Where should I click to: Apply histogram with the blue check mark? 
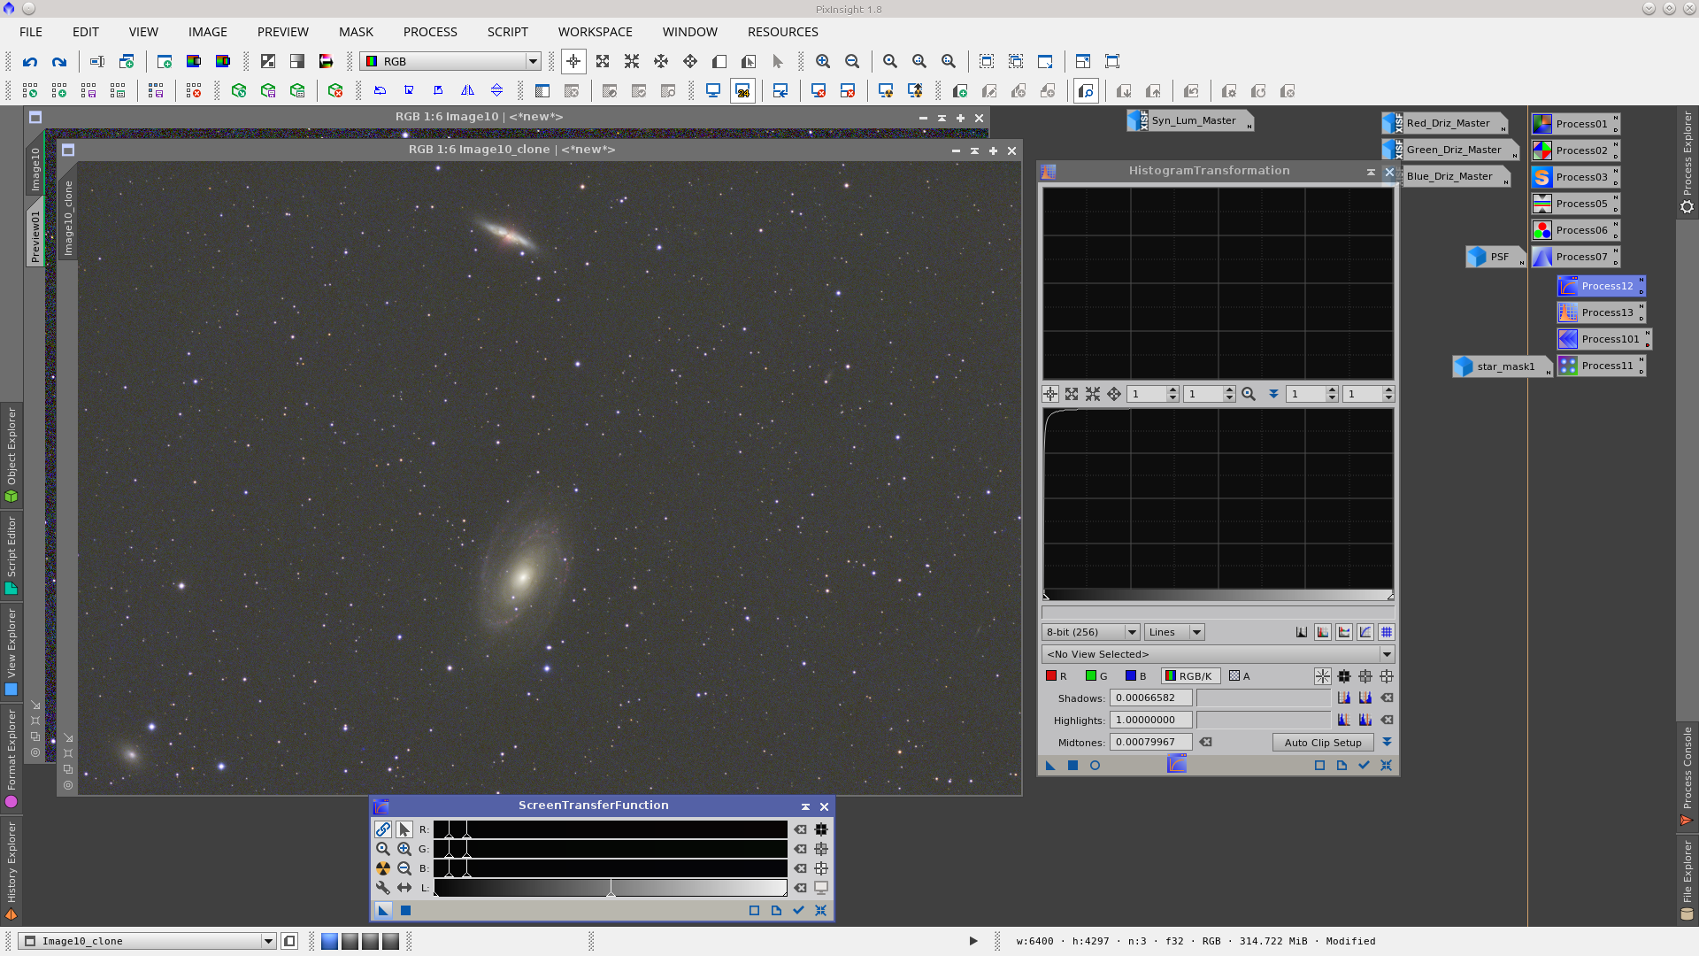pyautogui.click(x=1363, y=765)
